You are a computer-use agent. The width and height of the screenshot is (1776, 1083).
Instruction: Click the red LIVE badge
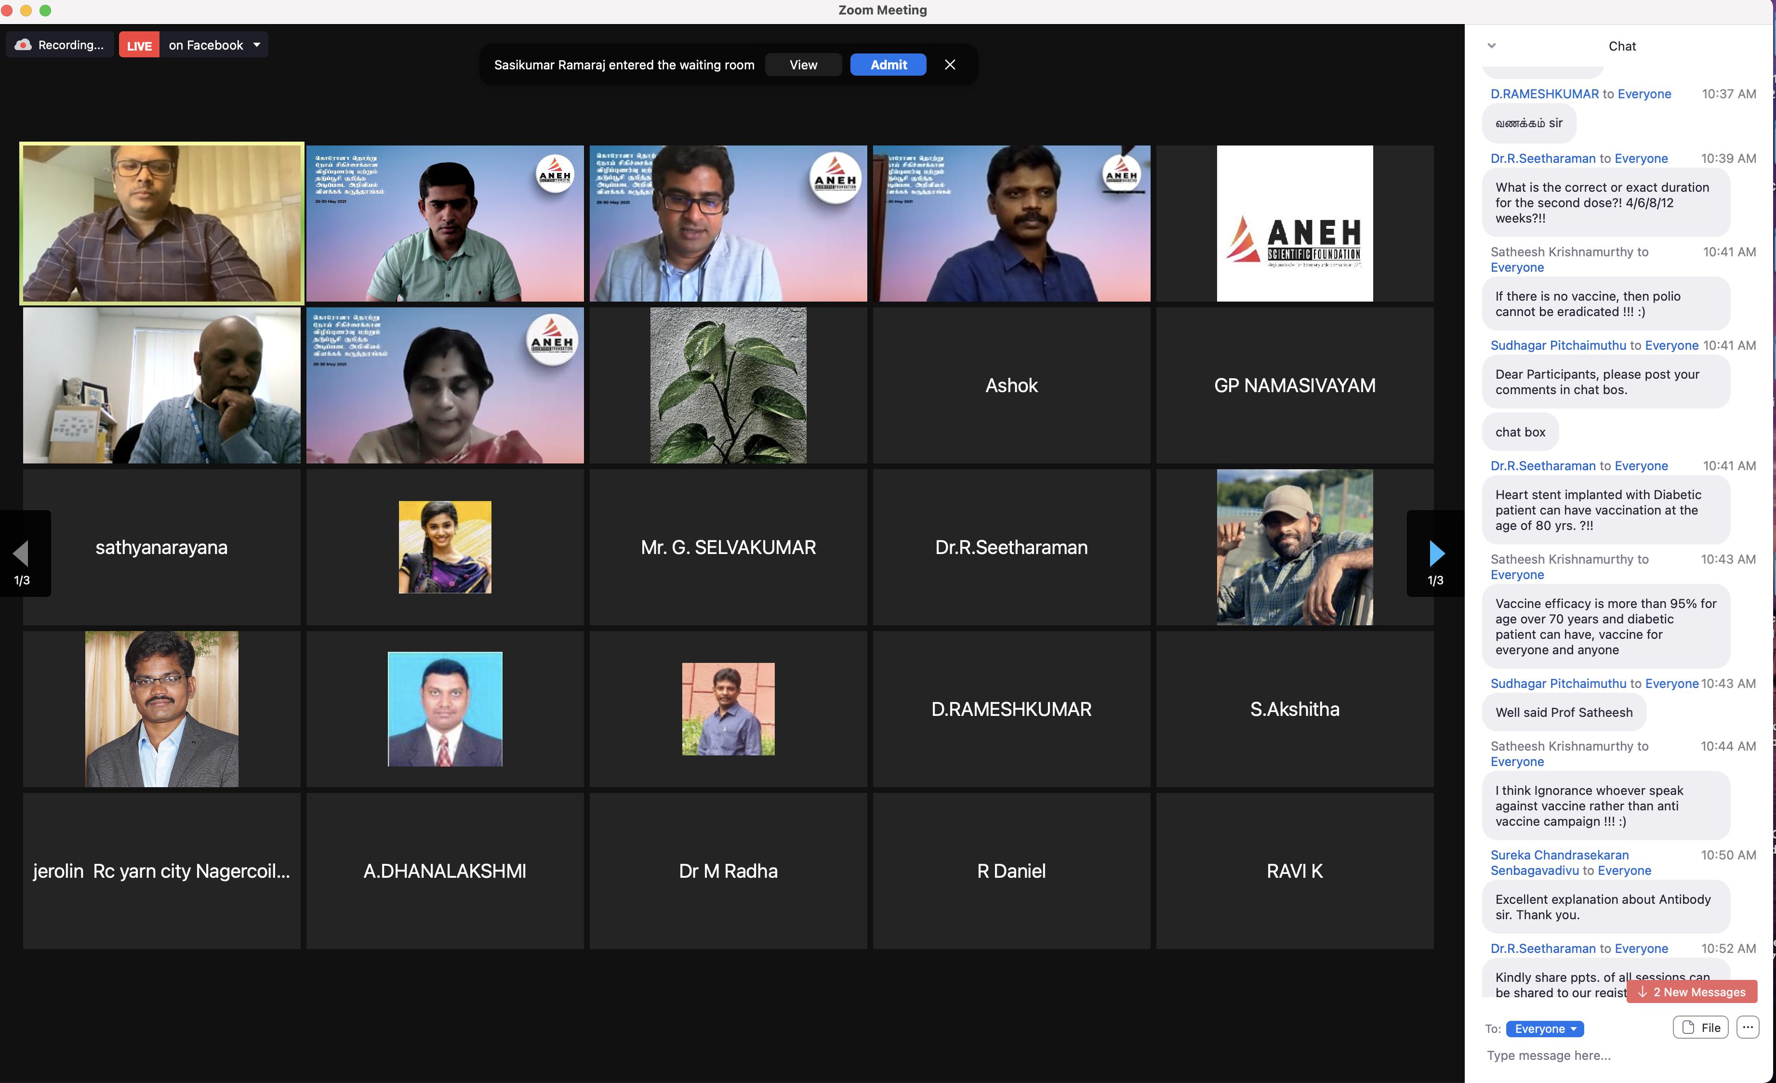coord(139,45)
